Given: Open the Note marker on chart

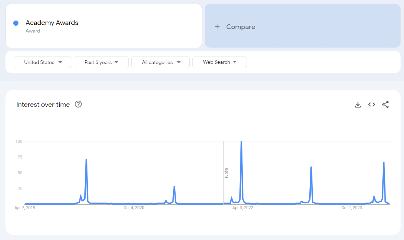Looking at the screenshot, I should point(226,173).
